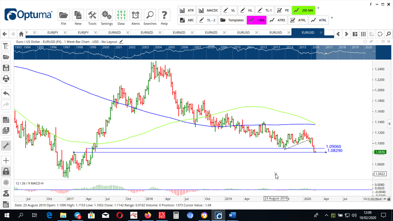Screen dimensions: 393x221
Task: Click the New chart button
Action: (x=78, y=17)
